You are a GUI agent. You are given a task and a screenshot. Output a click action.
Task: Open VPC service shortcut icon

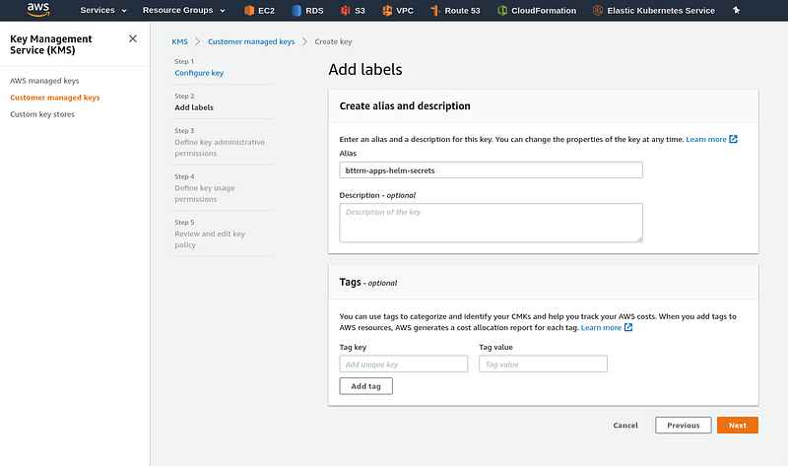(x=387, y=11)
